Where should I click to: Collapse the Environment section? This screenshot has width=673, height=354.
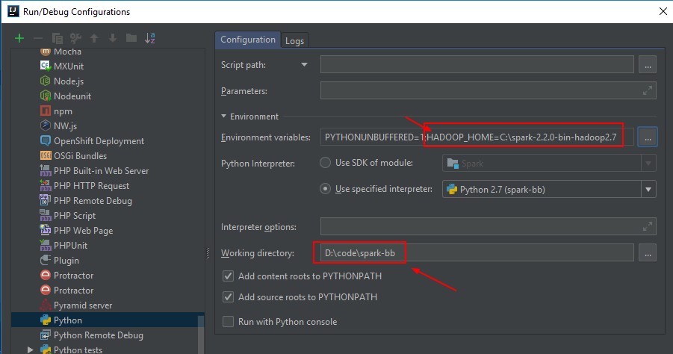tap(225, 117)
